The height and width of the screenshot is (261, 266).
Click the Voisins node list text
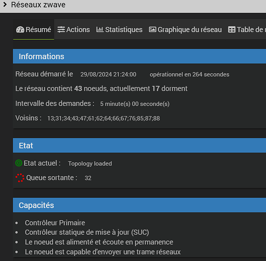pyautogui.click(x=104, y=118)
